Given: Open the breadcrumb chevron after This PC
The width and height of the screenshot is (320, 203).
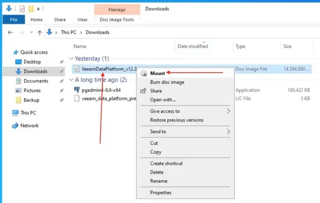Looking at the screenshot, I should click(81, 32).
